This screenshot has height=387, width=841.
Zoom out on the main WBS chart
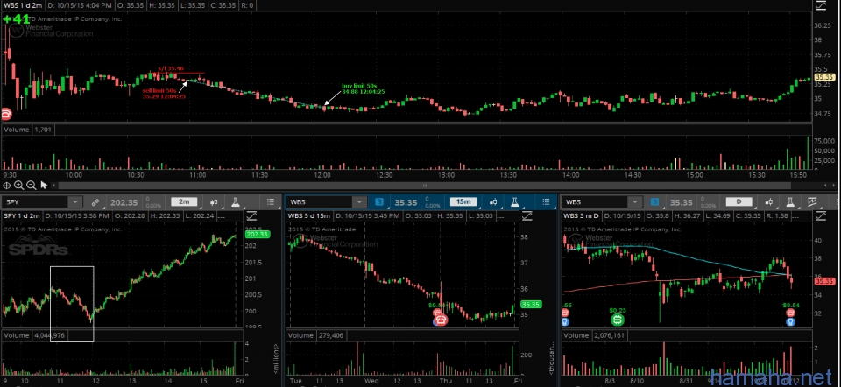pyautogui.click(x=32, y=186)
